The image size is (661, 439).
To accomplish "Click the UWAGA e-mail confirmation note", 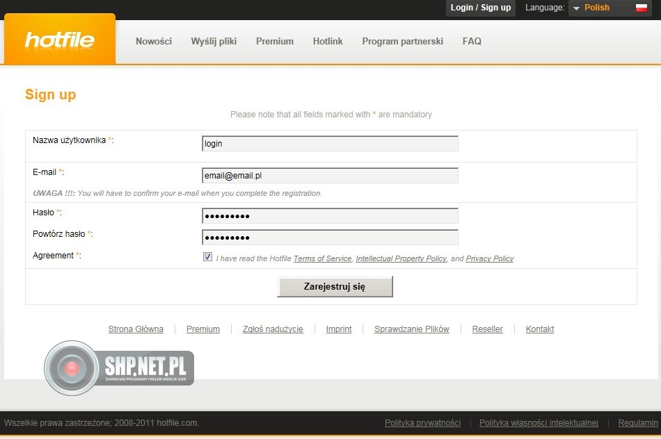I will (x=177, y=193).
